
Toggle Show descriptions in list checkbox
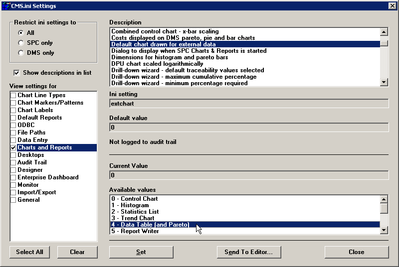[x=17, y=73]
